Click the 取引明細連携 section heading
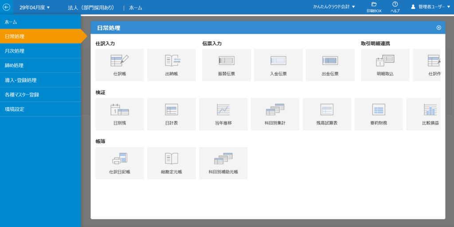Image resolution: width=454 pixels, height=227 pixels. 375,44
